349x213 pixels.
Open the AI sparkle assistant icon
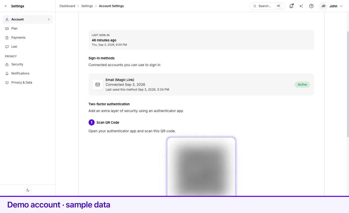pos(301,6)
